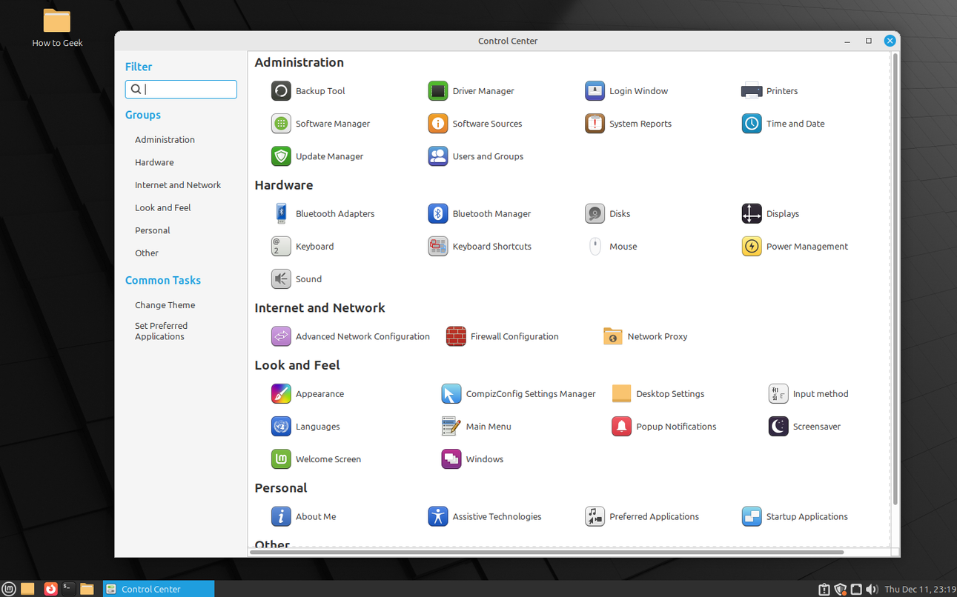
Task: Click the clock showing Thu Dec 11
Action: (x=918, y=590)
